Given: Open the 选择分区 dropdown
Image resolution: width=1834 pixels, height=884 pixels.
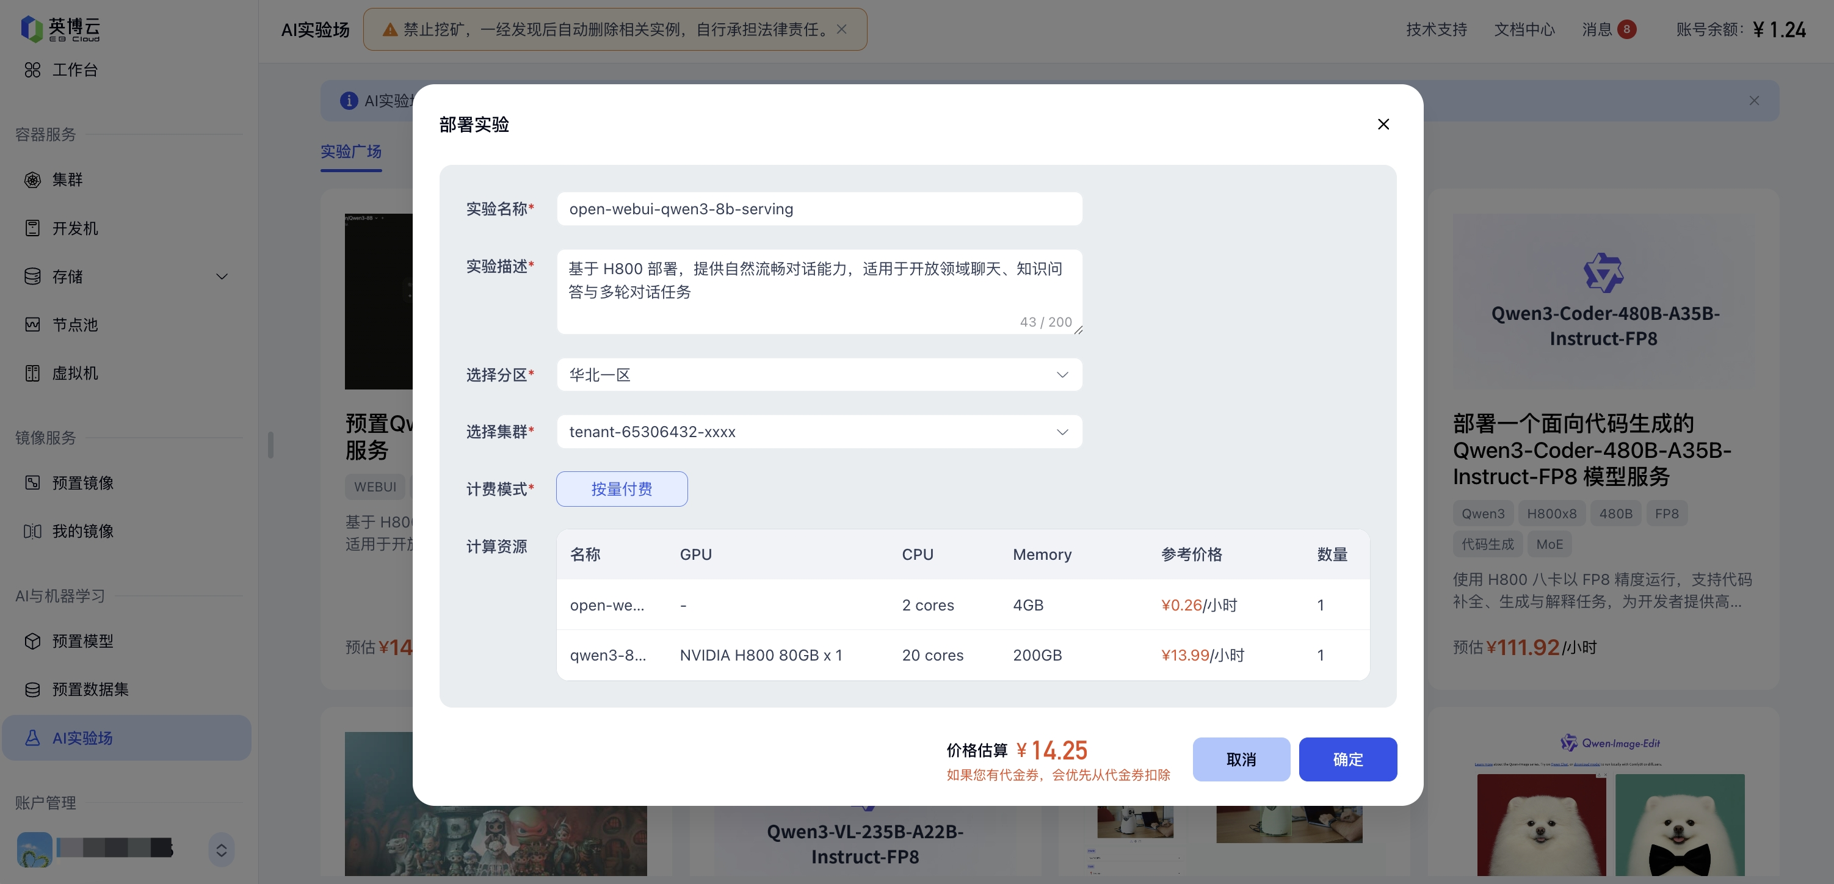Looking at the screenshot, I should 819,374.
